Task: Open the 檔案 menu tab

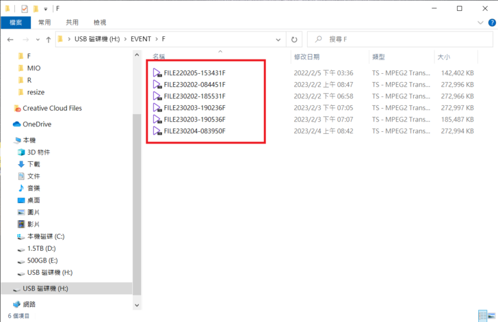Action: [x=15, y=23]
